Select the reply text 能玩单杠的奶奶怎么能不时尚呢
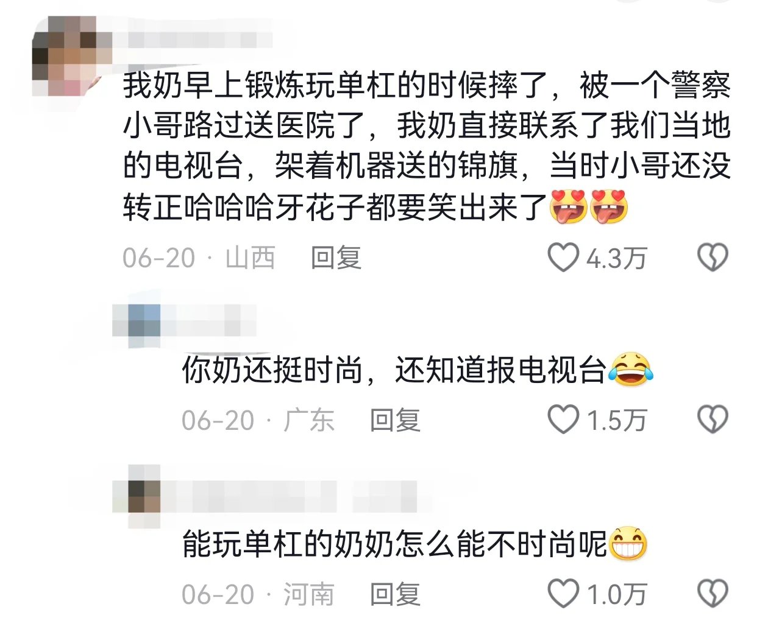Screen dimensions: 768x643 414,544
